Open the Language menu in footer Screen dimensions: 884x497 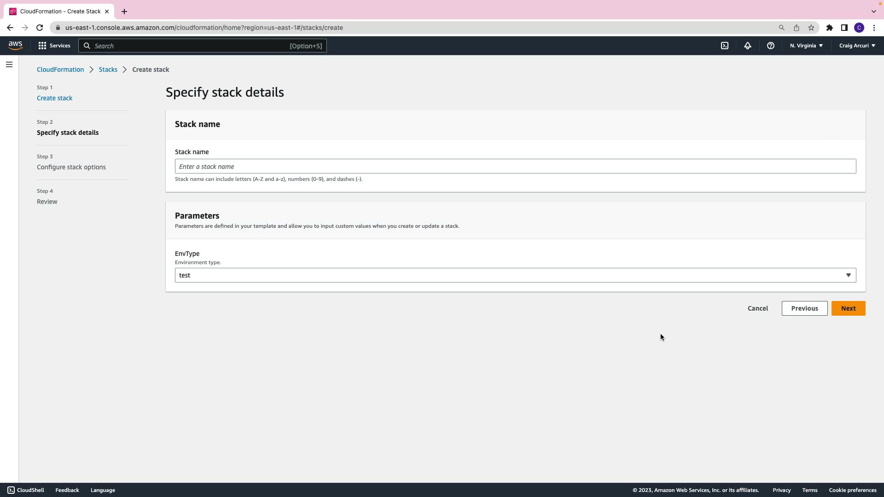[103, 490]
